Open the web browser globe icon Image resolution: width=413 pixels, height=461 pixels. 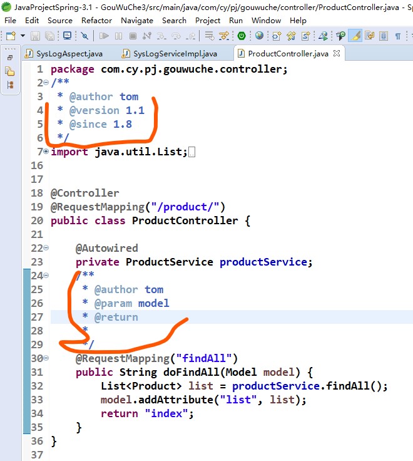point(259,36)
